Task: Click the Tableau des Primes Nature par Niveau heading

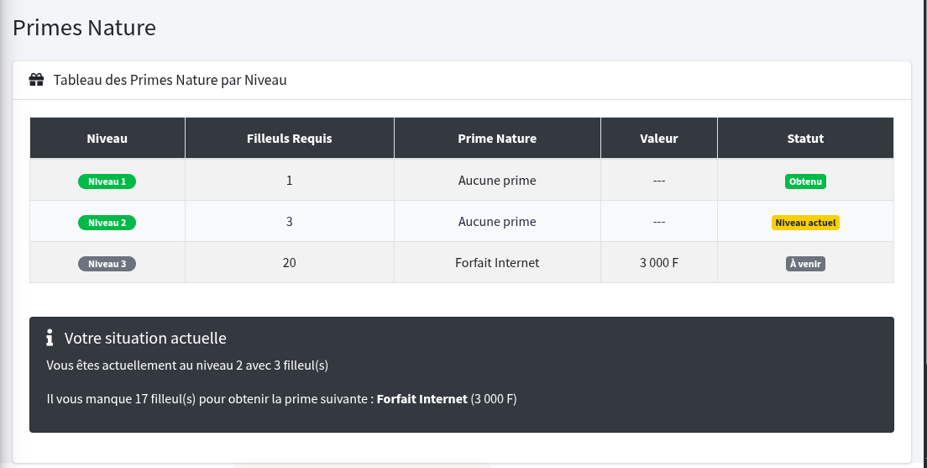Action: pos(170,81)
